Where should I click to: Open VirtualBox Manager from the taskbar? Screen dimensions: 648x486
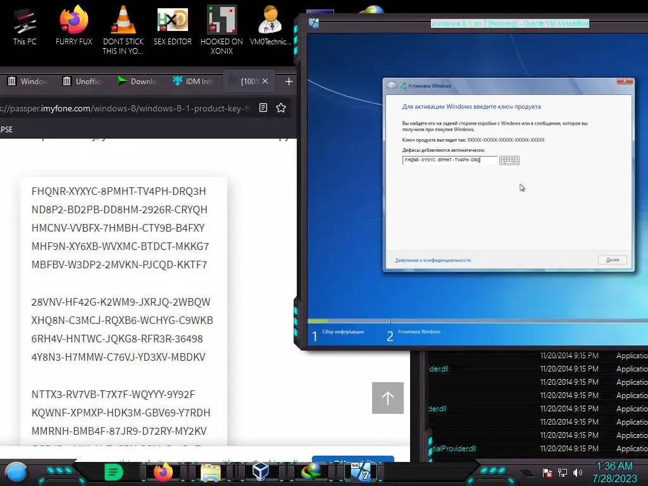(260, 471)
